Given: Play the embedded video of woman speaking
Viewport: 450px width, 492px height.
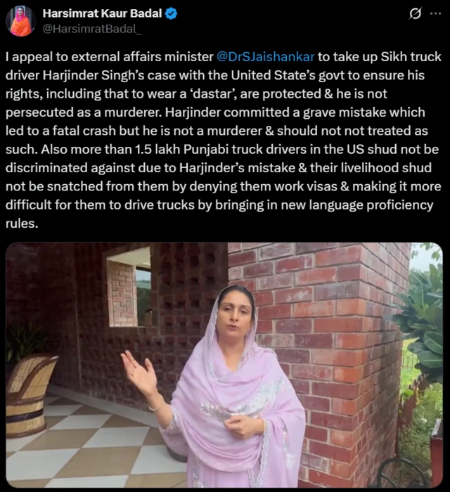Looking at the screenshot, I should coord(224,365).
